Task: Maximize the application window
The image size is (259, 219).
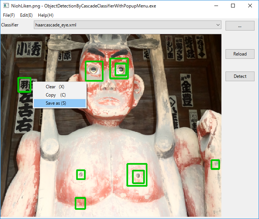Action: [x=233, y=6]
